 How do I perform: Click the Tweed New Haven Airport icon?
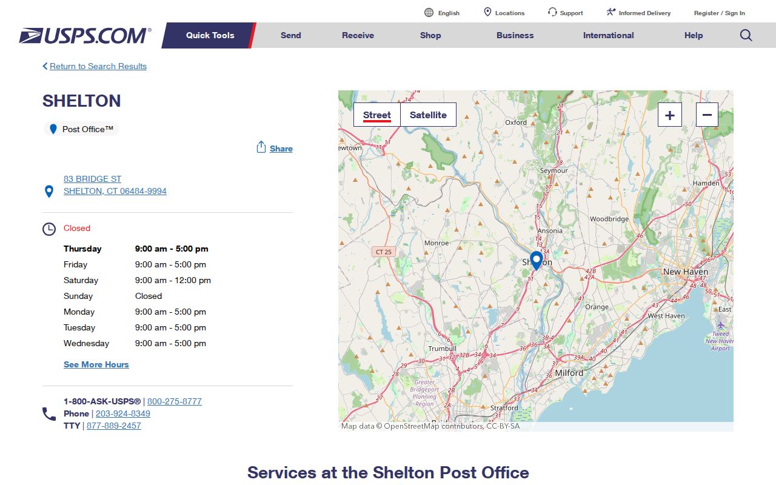click(721, 326)
